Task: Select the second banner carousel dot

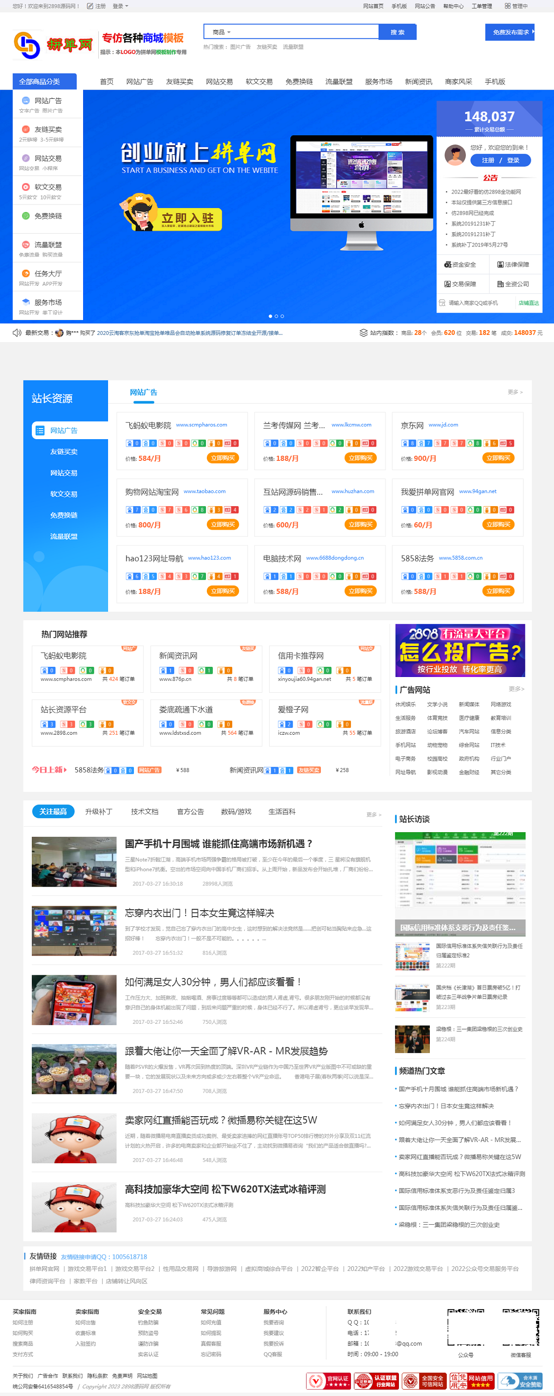Action: [276, 316]
